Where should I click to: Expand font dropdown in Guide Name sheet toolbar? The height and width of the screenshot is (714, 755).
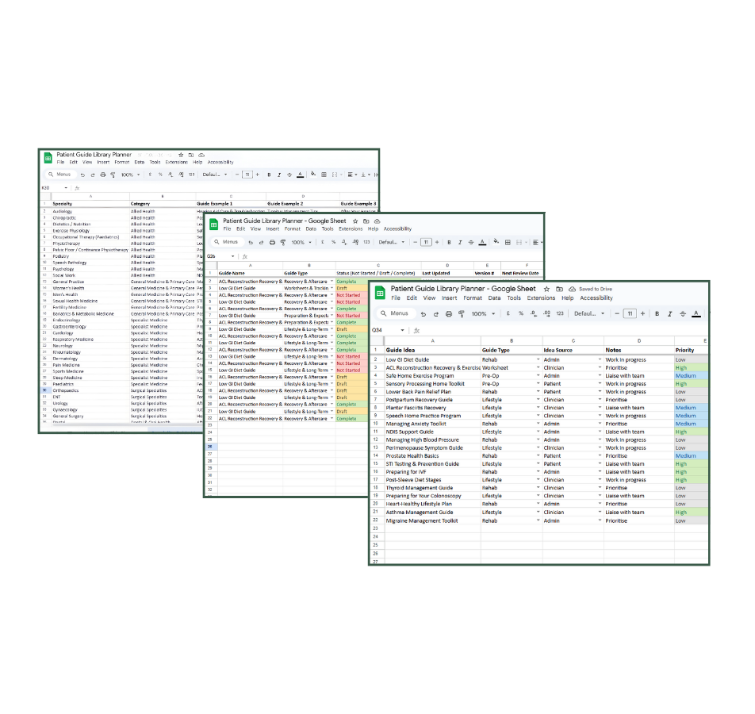[x=393, y=242]
